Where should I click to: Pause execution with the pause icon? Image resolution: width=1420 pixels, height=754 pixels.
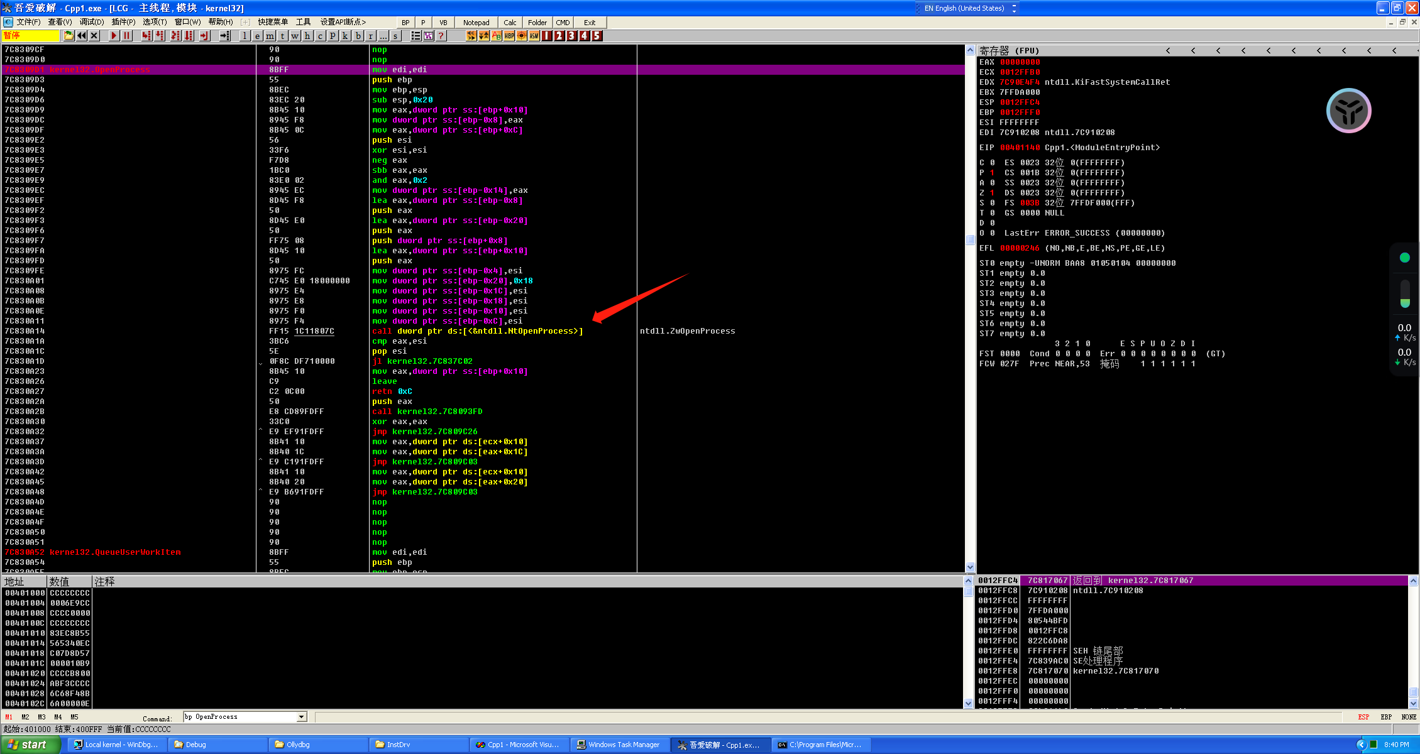(x=127, y=36)
